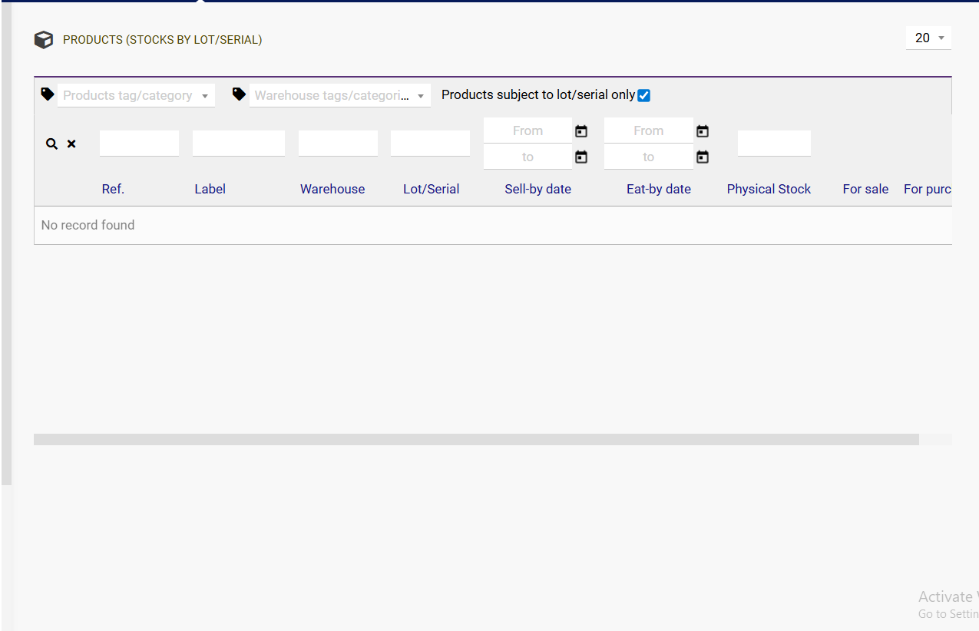Open calendar for Sell-by date From field

pyautogui.click(x=581, y=131)
